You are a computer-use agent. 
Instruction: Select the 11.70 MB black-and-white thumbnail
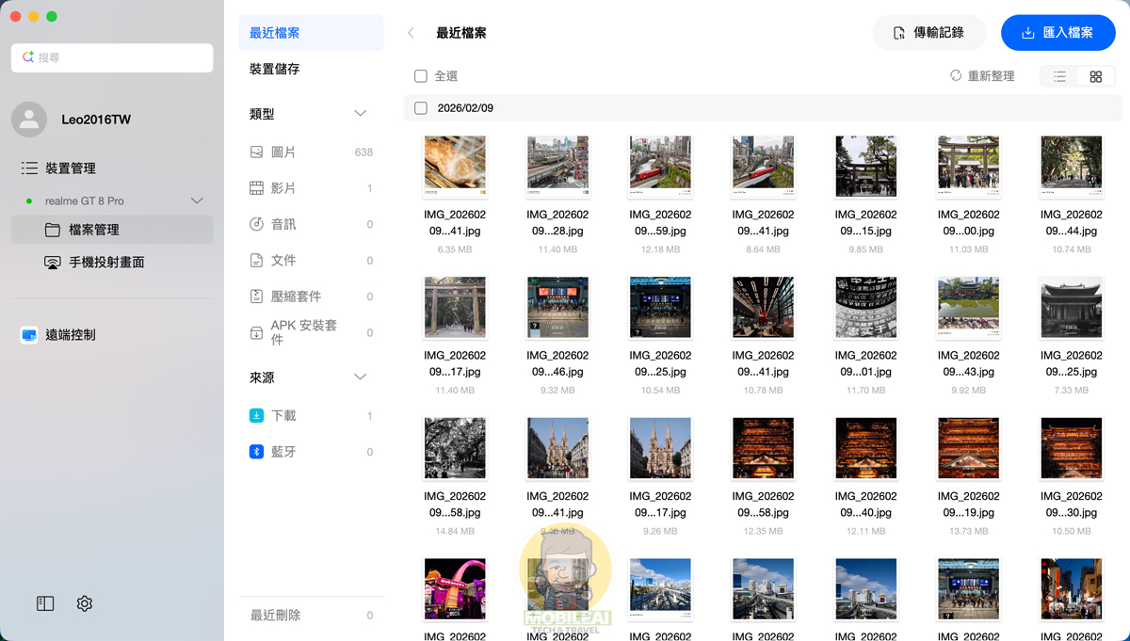(865, 308)
